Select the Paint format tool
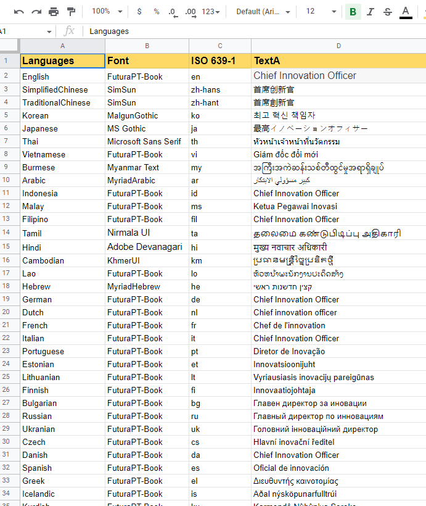 tap(71, 12)
